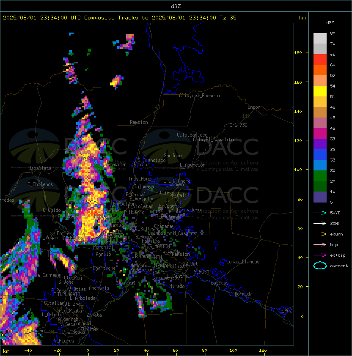The image size is (352, 356).
Task: Click the 180 km vertical axis tick
Action: click(x=298, y=53)
